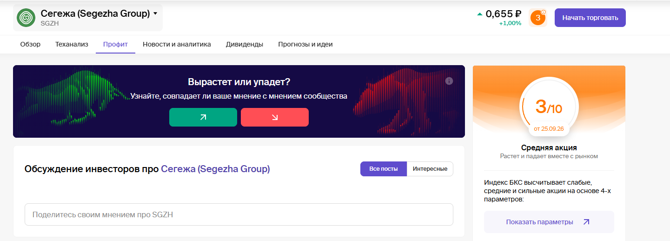Click the SGZH ticker text under company name
Image resolution: width=670 pixels, height=241 pixels.
(x=50, y=23)
